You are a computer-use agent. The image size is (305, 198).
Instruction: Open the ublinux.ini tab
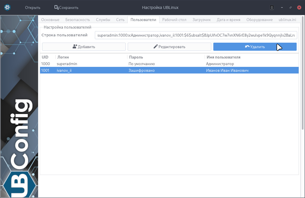287,20
